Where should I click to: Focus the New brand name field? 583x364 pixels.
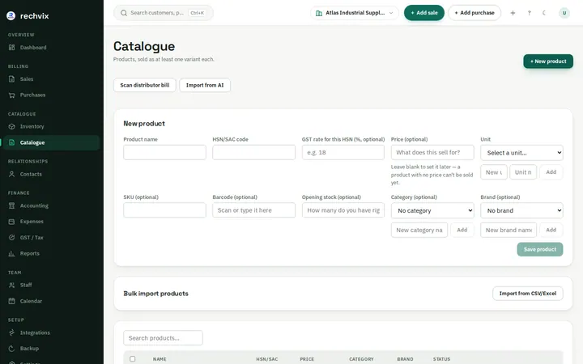point(509,230)
